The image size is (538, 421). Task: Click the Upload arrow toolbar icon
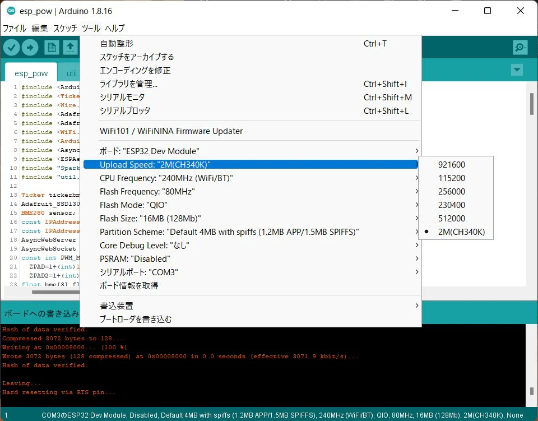30,47
